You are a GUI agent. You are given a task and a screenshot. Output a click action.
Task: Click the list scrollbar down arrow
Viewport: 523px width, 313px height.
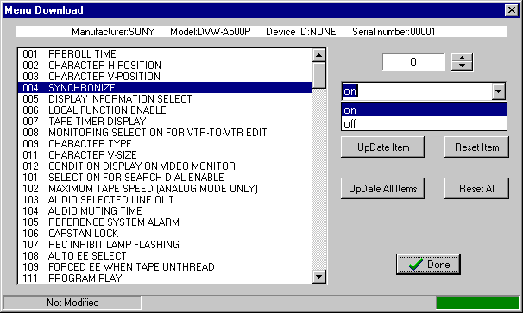[x=319, y=276]
